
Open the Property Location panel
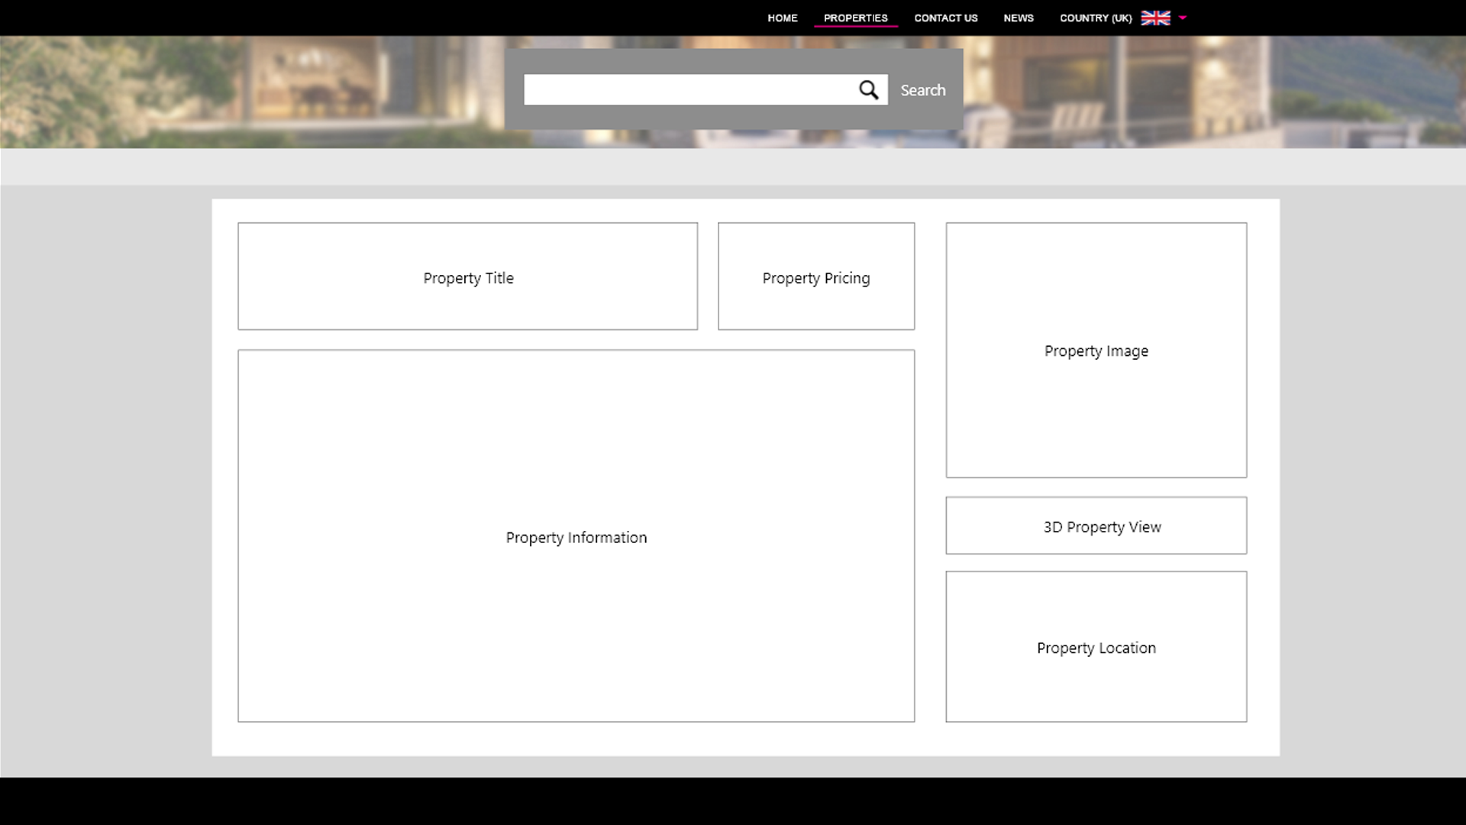point(1096,646)
